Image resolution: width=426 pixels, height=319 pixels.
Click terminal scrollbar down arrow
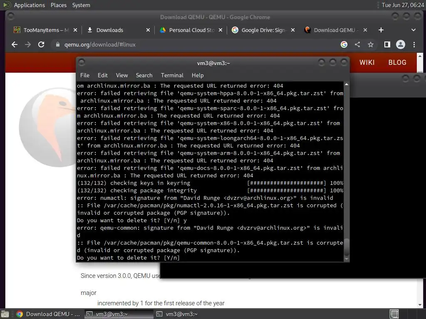[x=347, y=259]
